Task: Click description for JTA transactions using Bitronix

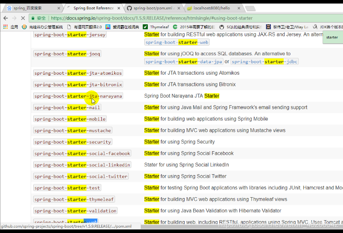Action: point(190,84)
